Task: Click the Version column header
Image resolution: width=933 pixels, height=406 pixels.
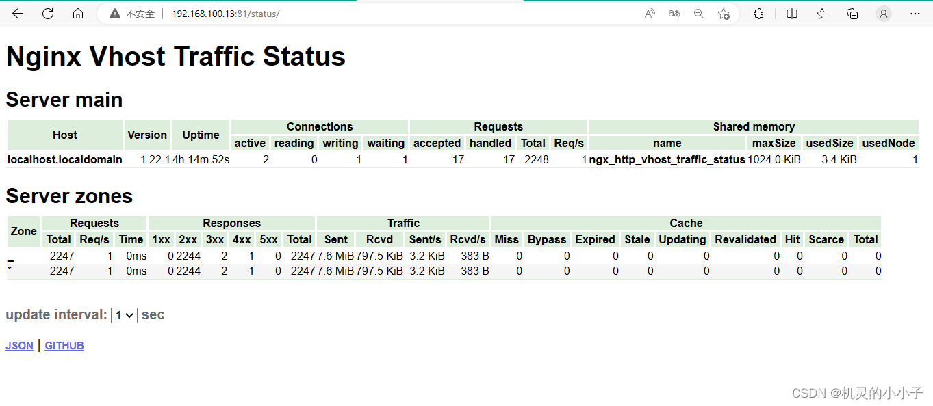Action: click(147, 135)
